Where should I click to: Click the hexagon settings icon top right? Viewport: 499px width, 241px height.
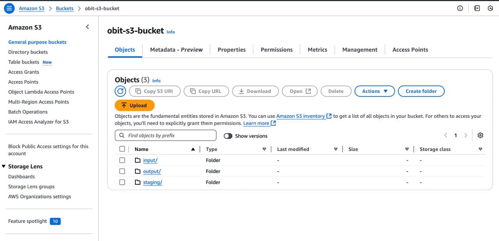pos(490,8)
